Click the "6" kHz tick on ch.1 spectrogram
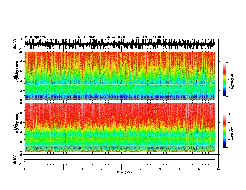Screen dimensions: 246x190 22,71
